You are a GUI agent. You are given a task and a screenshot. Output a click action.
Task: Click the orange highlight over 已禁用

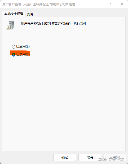[x=20, y=53]
